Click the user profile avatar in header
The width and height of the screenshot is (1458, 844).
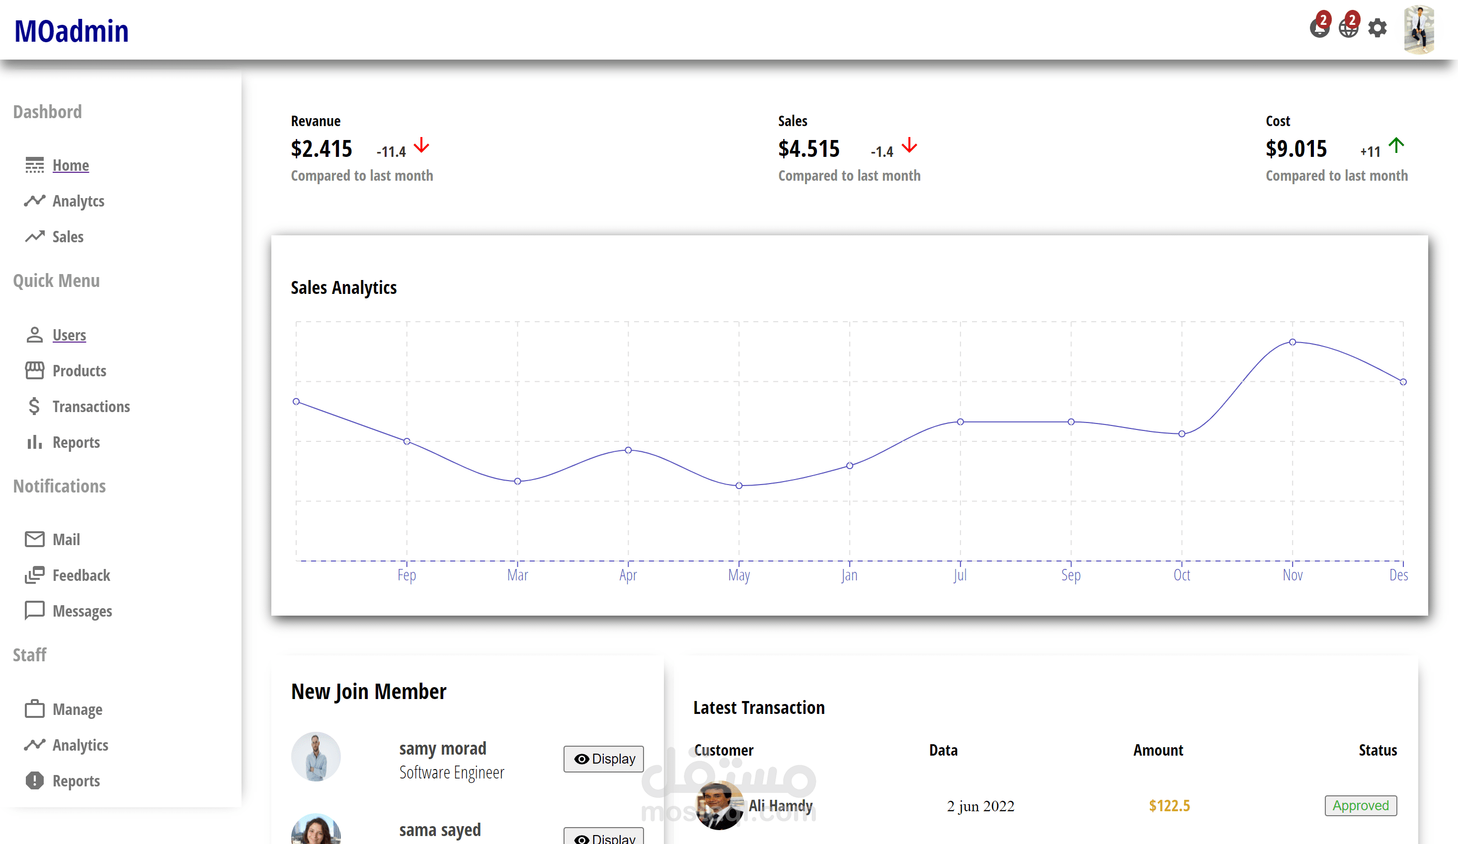coord(1419,29)
